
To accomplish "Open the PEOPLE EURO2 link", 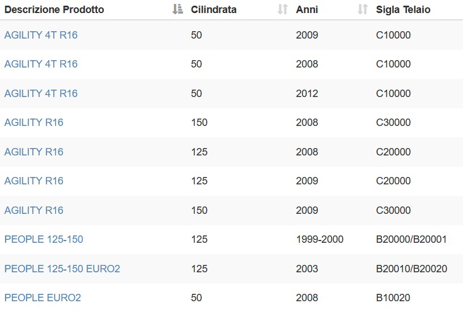I will (x=43, y=298).
